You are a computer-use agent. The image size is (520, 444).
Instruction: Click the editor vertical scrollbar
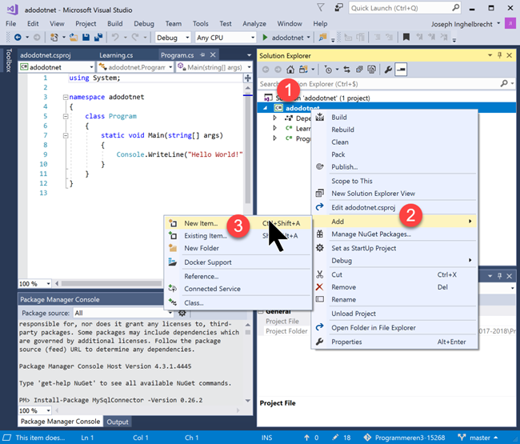248,150
